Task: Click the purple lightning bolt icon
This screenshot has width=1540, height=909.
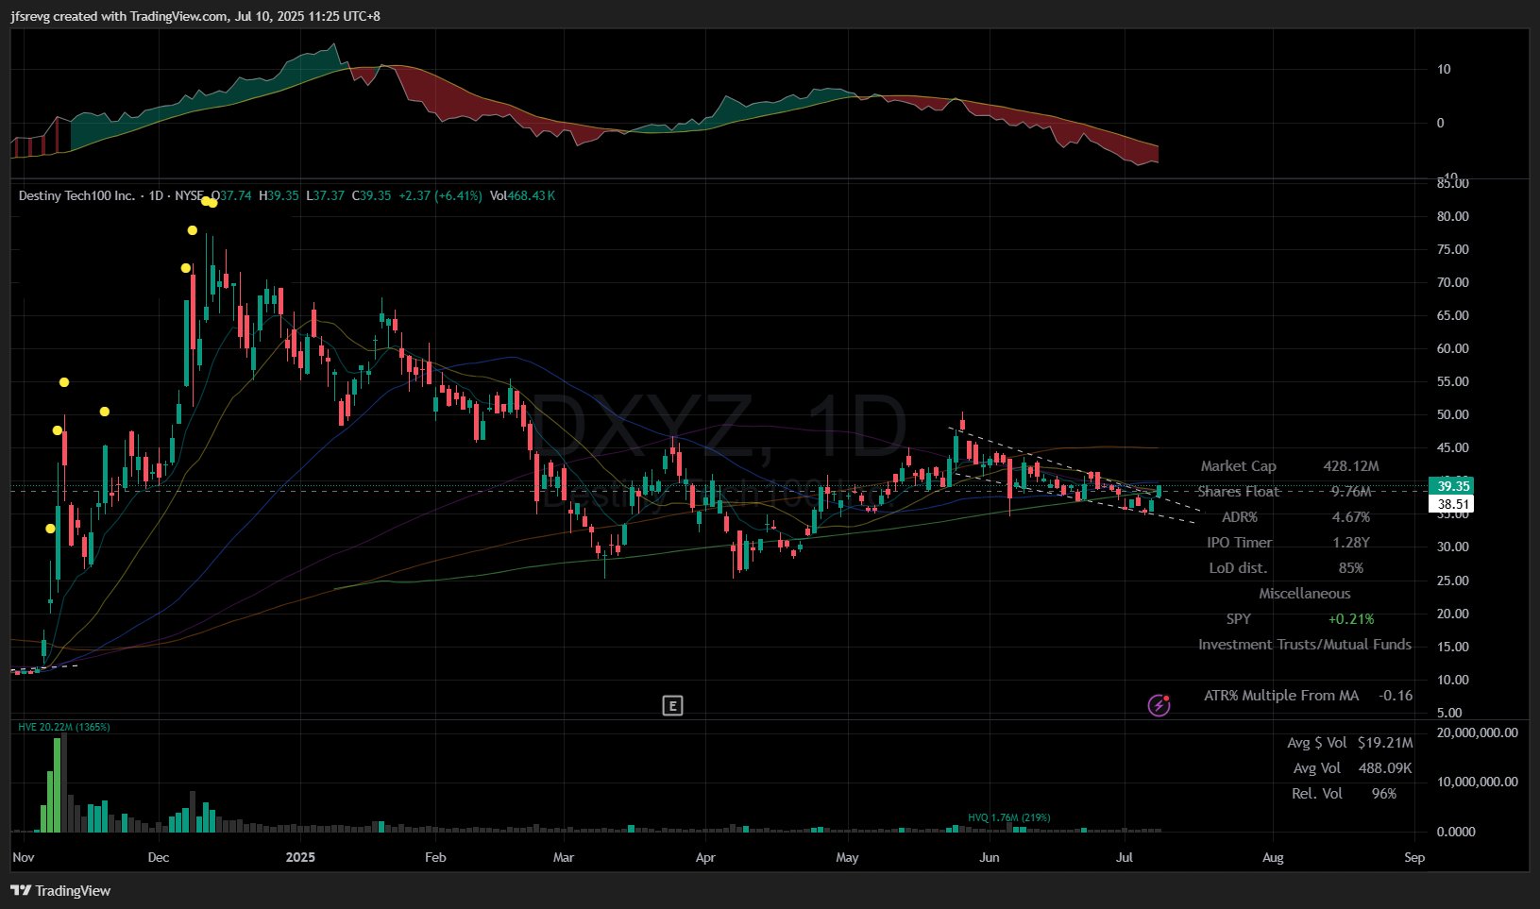Action: [x=1159, y=705]
